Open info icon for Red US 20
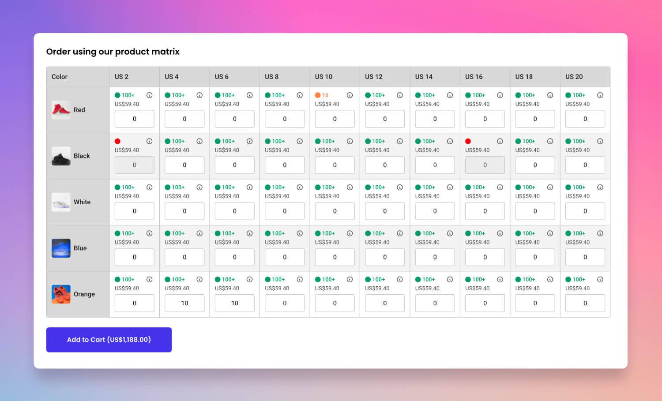Image resolution: width=662 pixels, height=401 pixels. (600, 95)
